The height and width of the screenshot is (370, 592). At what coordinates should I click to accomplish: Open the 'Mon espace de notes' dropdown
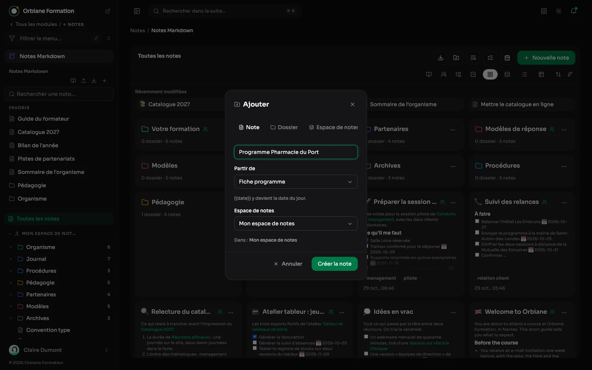pos(296,223)
